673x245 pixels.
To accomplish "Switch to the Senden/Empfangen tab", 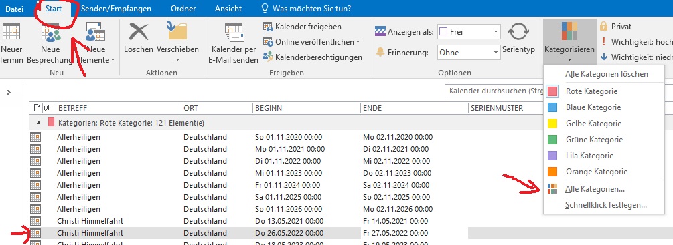I will click(116, 9).
